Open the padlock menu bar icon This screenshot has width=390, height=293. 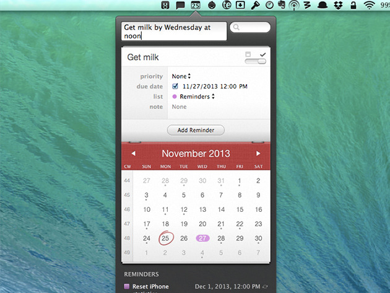coord(353,5)
